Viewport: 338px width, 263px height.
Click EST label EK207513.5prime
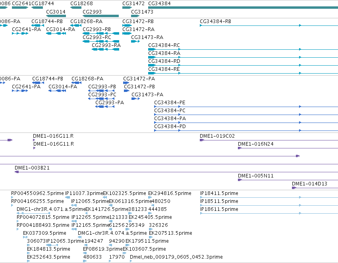[x=170, y=233]
